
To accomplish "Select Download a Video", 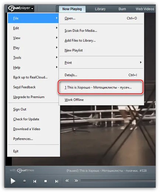I will coord(33,129).
